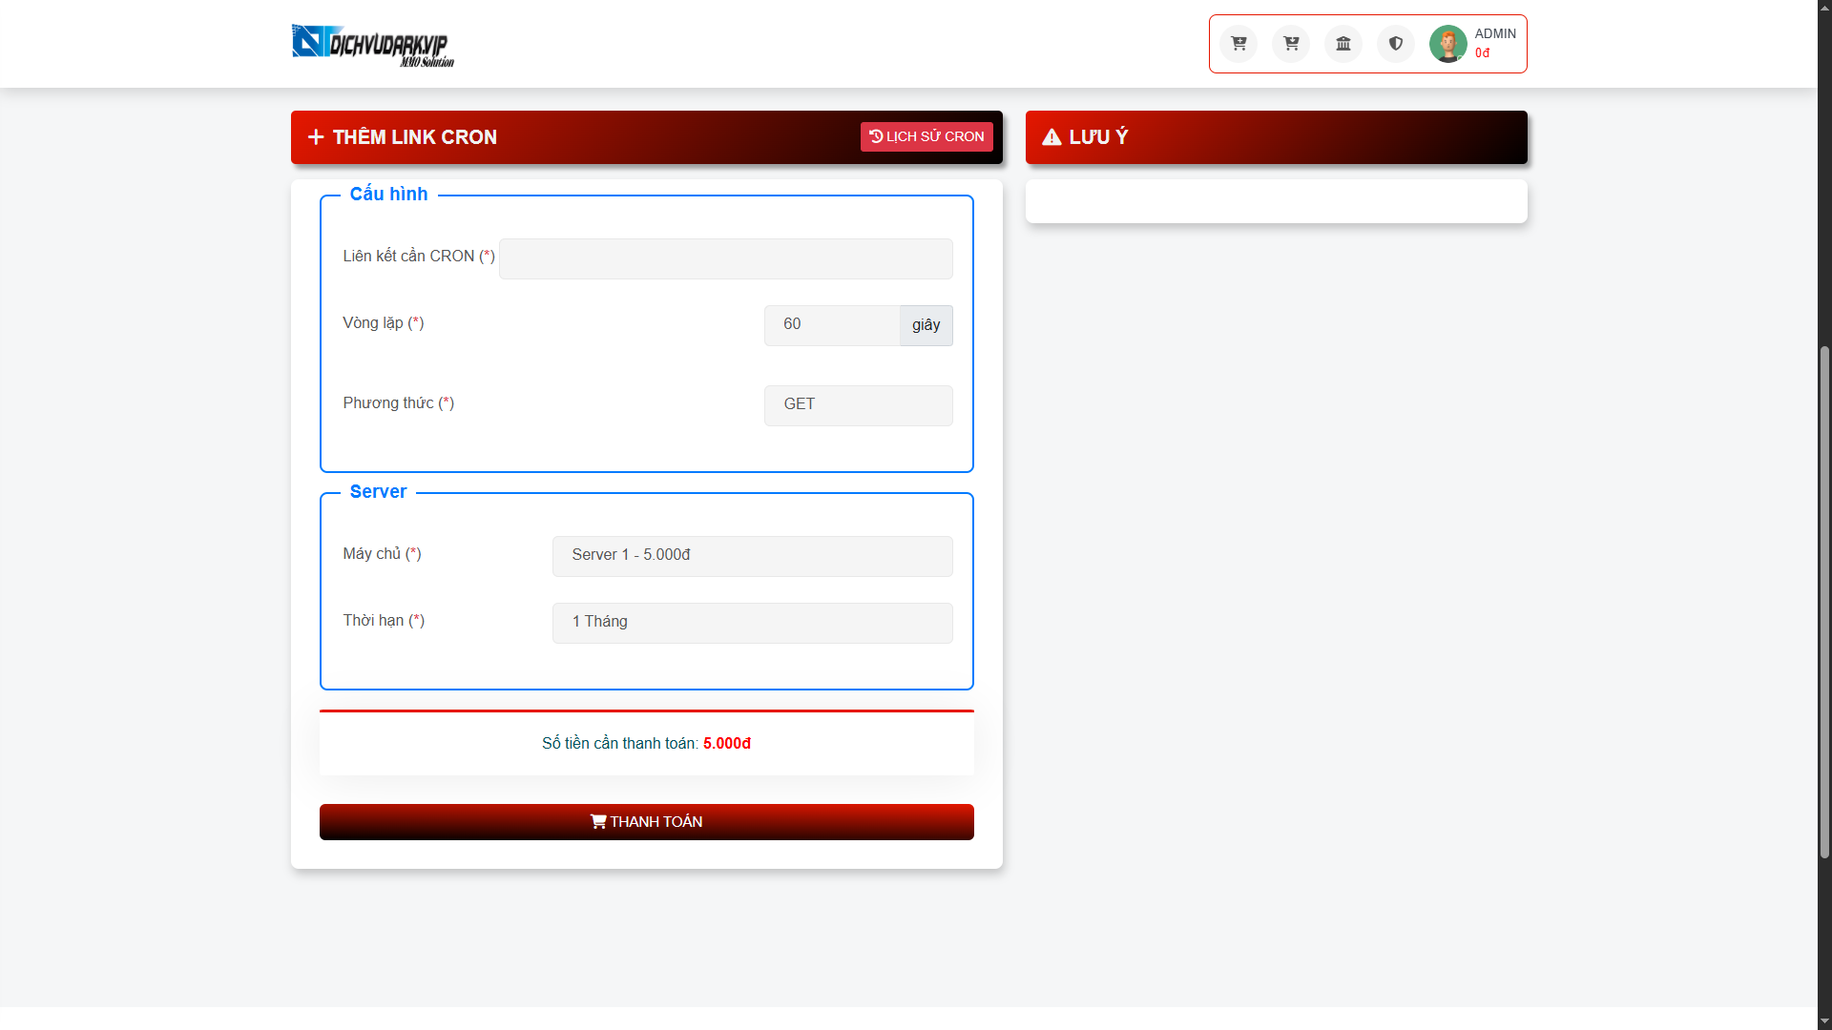The image size is (1832, 1030).
Task: Open the bank building icon
Action: point(1343,44)
